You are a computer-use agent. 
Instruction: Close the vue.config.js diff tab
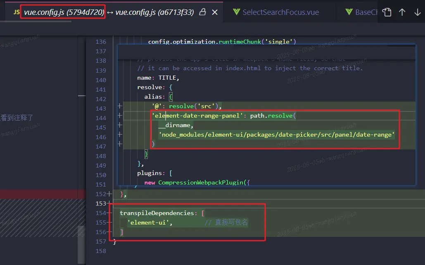tap(215, 12)
